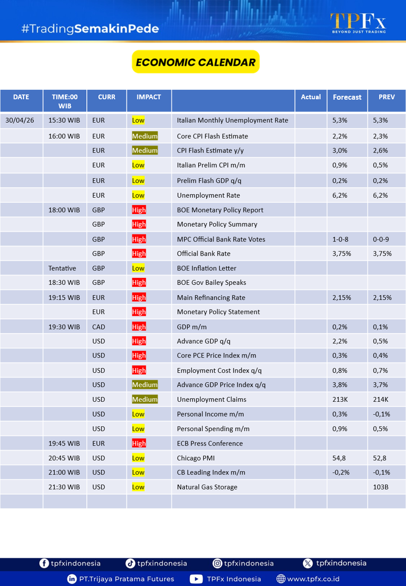This screenshot has height=586, width=406.
Task: Click the TPFx logo at top
Action: click(x=358, y=23)
